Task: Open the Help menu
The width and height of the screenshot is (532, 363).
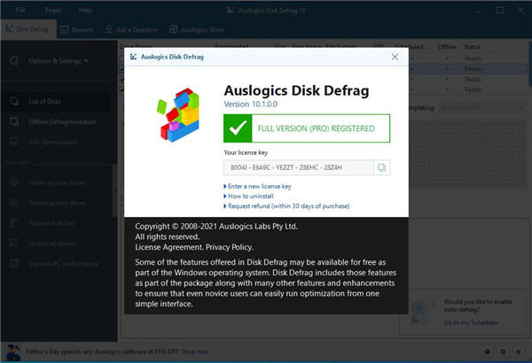Action: tap(85, 10)
